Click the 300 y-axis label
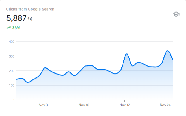This screenshot has width=186, height=116. coord(12,56)
